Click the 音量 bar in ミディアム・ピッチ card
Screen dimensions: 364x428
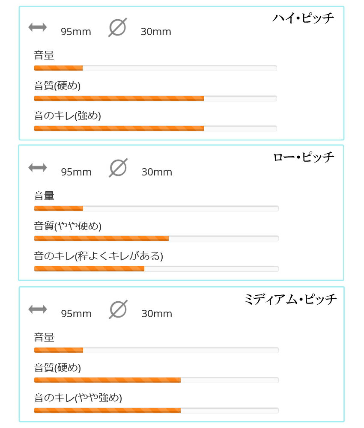pyautogui.click(x=156, y=350)
